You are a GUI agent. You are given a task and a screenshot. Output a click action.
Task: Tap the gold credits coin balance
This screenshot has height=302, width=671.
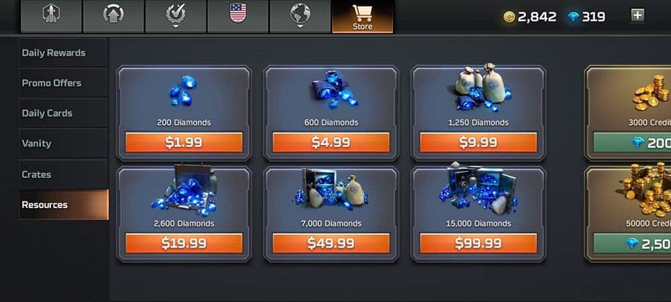[530, 17]
